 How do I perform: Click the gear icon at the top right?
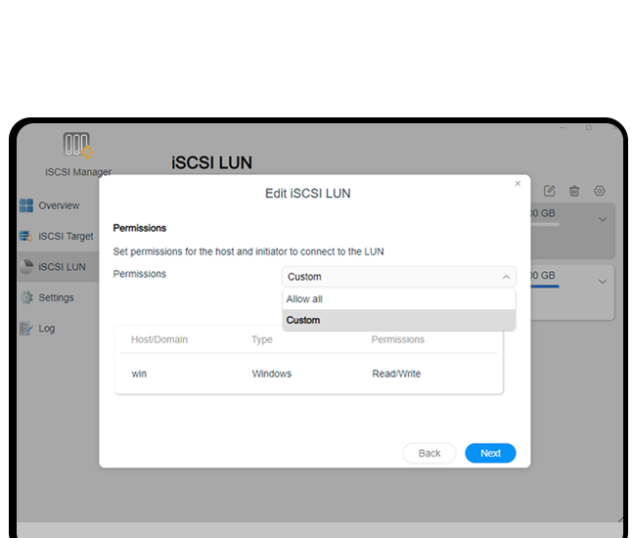(600, 191)
